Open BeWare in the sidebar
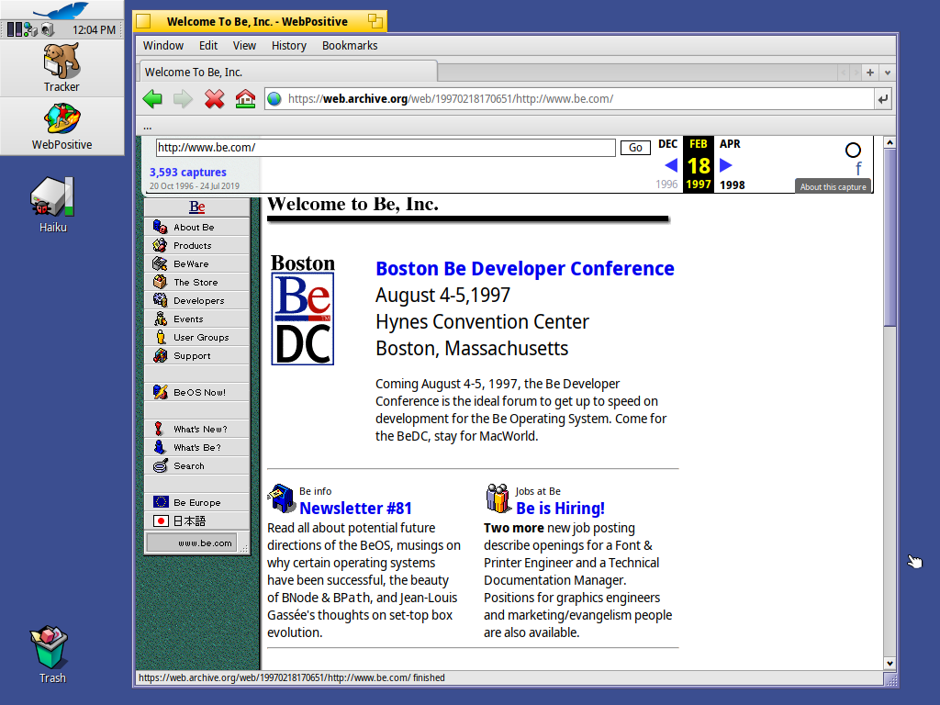The width and height of the screenshot is (940, 705). [196, 263]
